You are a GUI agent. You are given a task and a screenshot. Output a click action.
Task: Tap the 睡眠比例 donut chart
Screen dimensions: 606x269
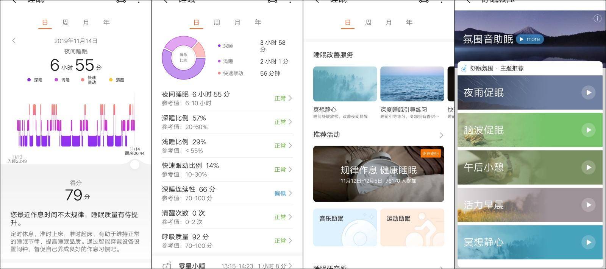click(x=184, y=58)
